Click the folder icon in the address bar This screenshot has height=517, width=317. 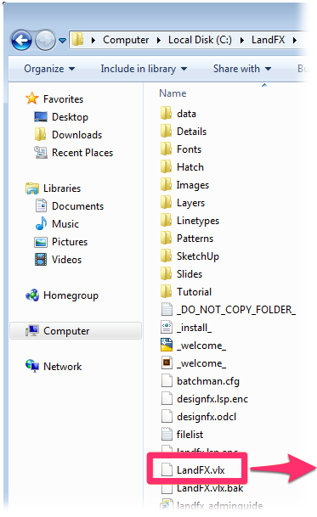click(x=78, y=40)
